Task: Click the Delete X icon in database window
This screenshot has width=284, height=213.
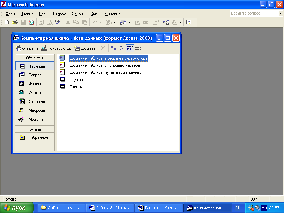Action: [x=103, y=48]
